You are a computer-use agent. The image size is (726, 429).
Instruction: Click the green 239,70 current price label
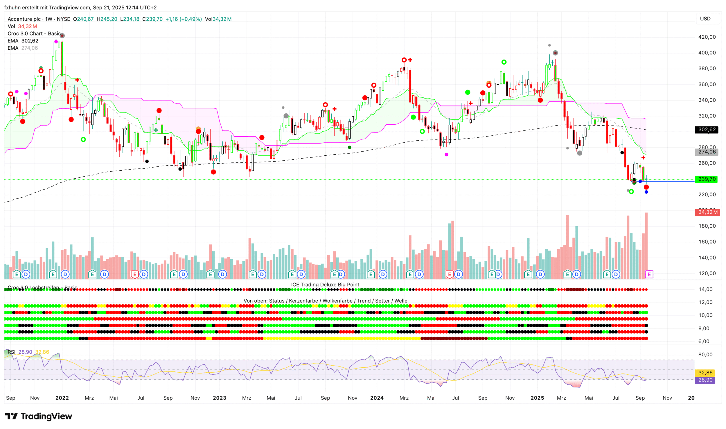point(706,179)
